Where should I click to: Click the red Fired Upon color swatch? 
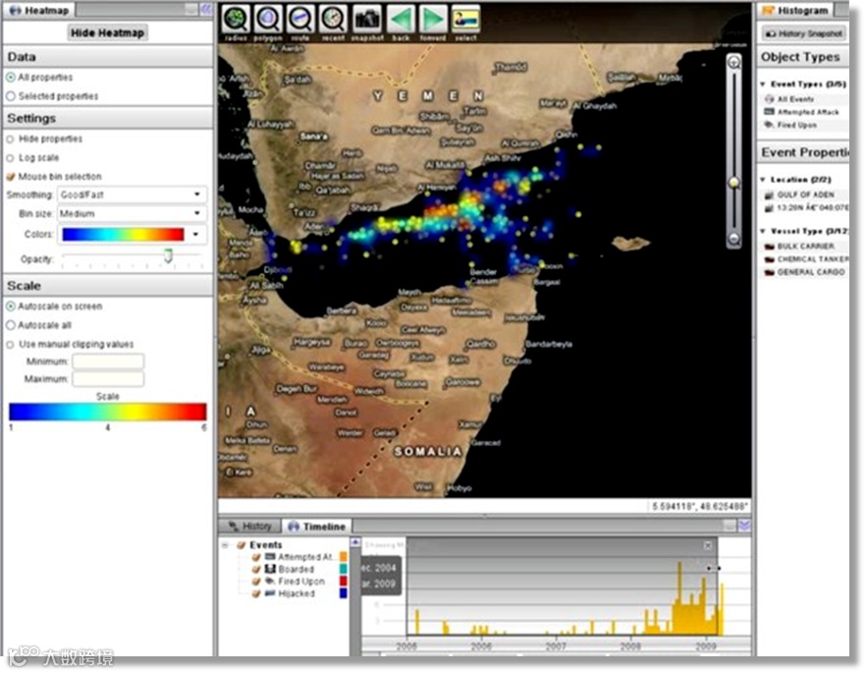[344, 581]
